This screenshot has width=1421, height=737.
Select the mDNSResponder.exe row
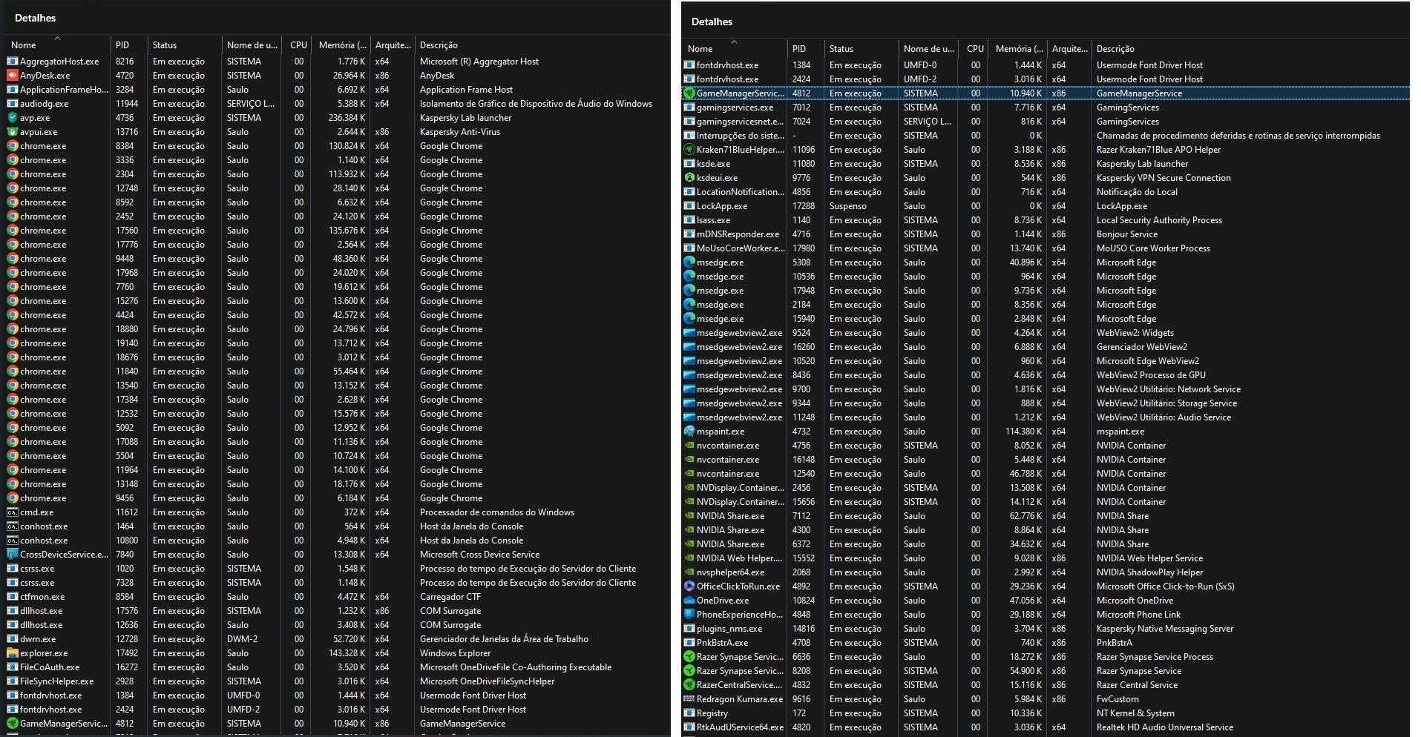coord(1046,234)
